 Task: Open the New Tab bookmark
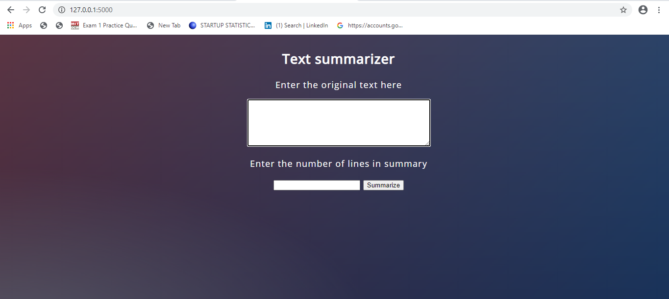click(x=164, y=25)
